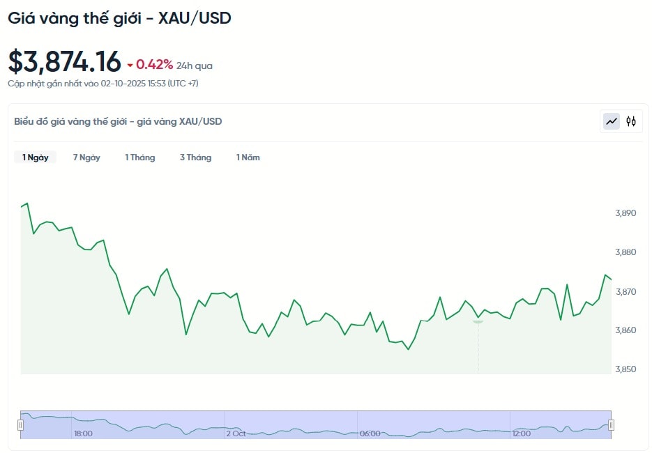This screenshot has height=453, width=652.
Task: Switch to the 1 Tháng range
Action: 139,158
